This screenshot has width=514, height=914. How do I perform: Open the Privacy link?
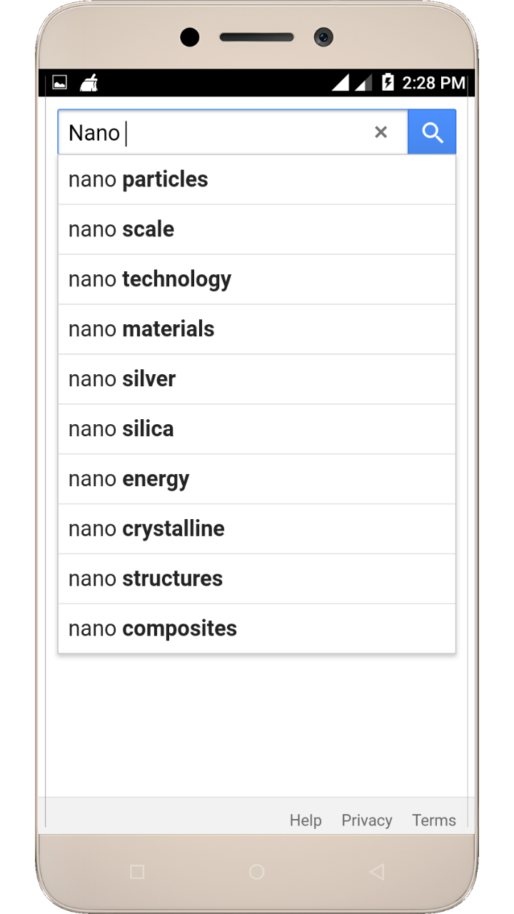[x=367, y=820]
